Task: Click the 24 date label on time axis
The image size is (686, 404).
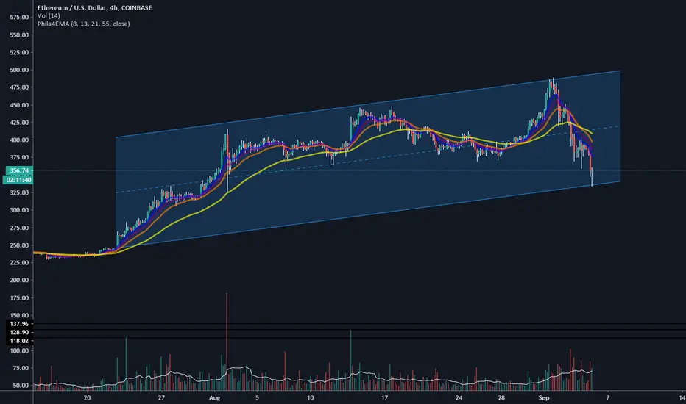Action: pyautogui.click(x=459, y=398)
